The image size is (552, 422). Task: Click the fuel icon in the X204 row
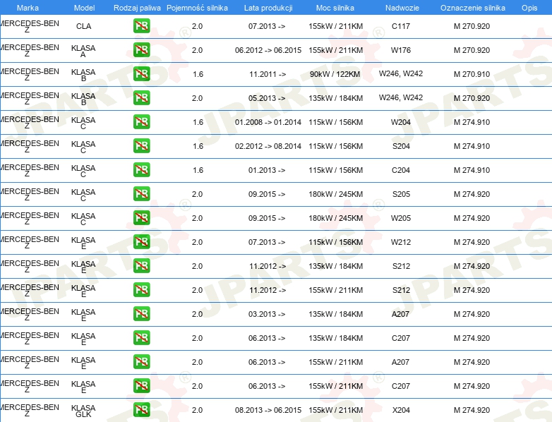tap(141, 410)
